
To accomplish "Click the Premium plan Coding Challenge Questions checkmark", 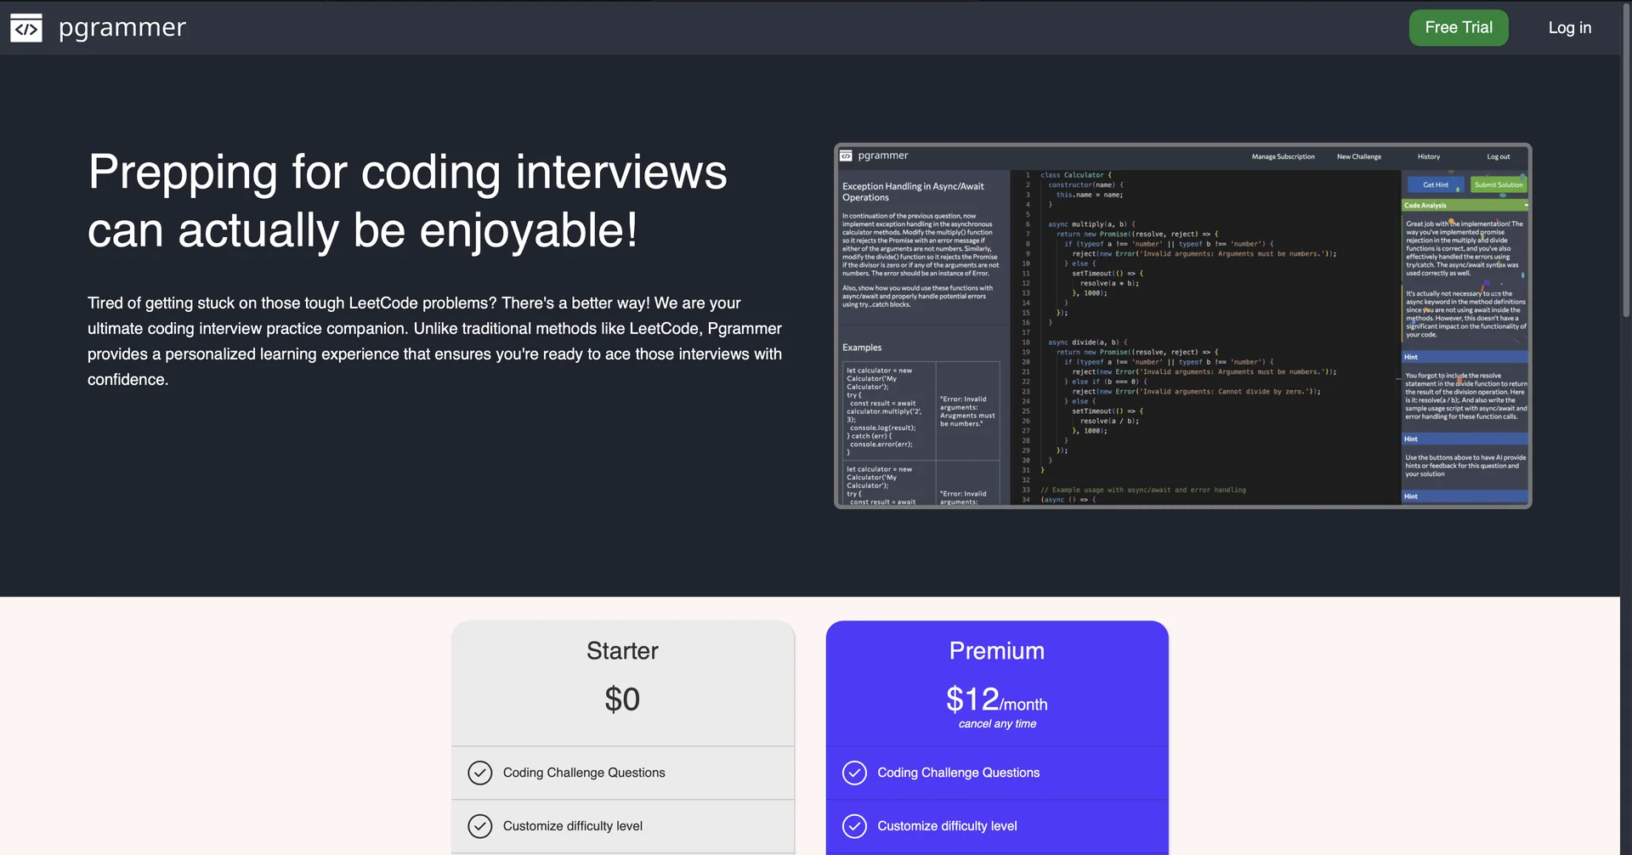I will (x=854, y=773).
